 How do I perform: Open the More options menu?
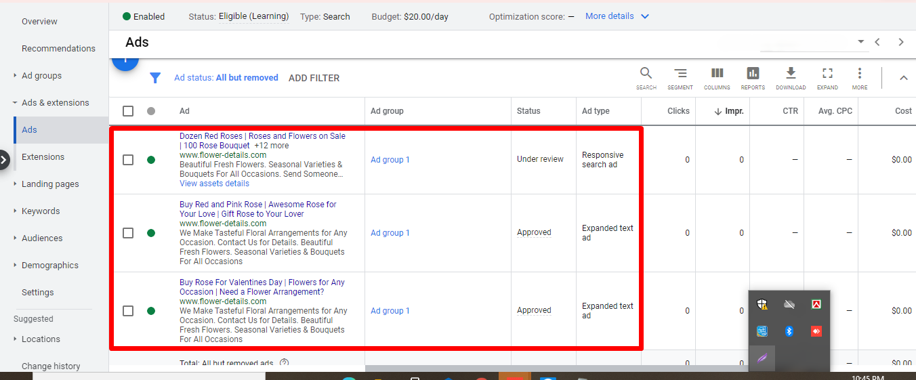[x=860, y=74]
